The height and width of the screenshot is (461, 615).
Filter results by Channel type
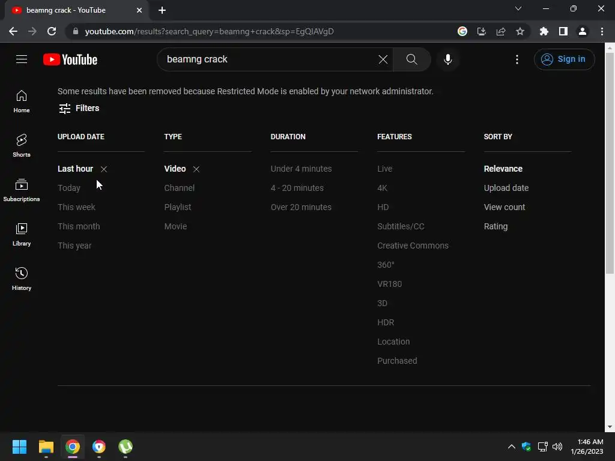(179, 188)
